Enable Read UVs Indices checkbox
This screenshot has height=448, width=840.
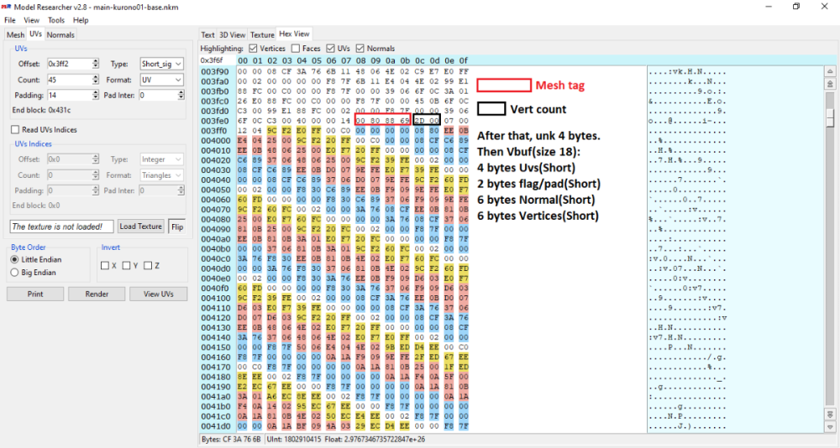[x=15, y=129]
